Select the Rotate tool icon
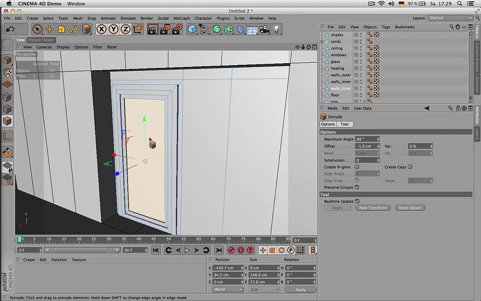This screenshot has width=481, height=301. (x=73, y=29)
